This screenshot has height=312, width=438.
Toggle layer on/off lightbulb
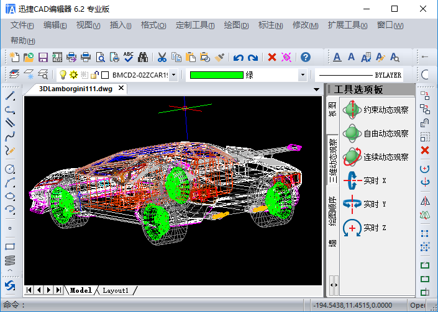(63, 74)
